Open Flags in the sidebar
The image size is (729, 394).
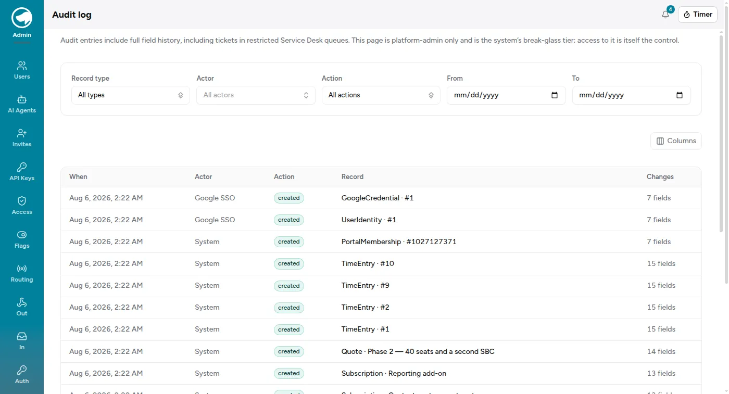(x=22, y=239)
